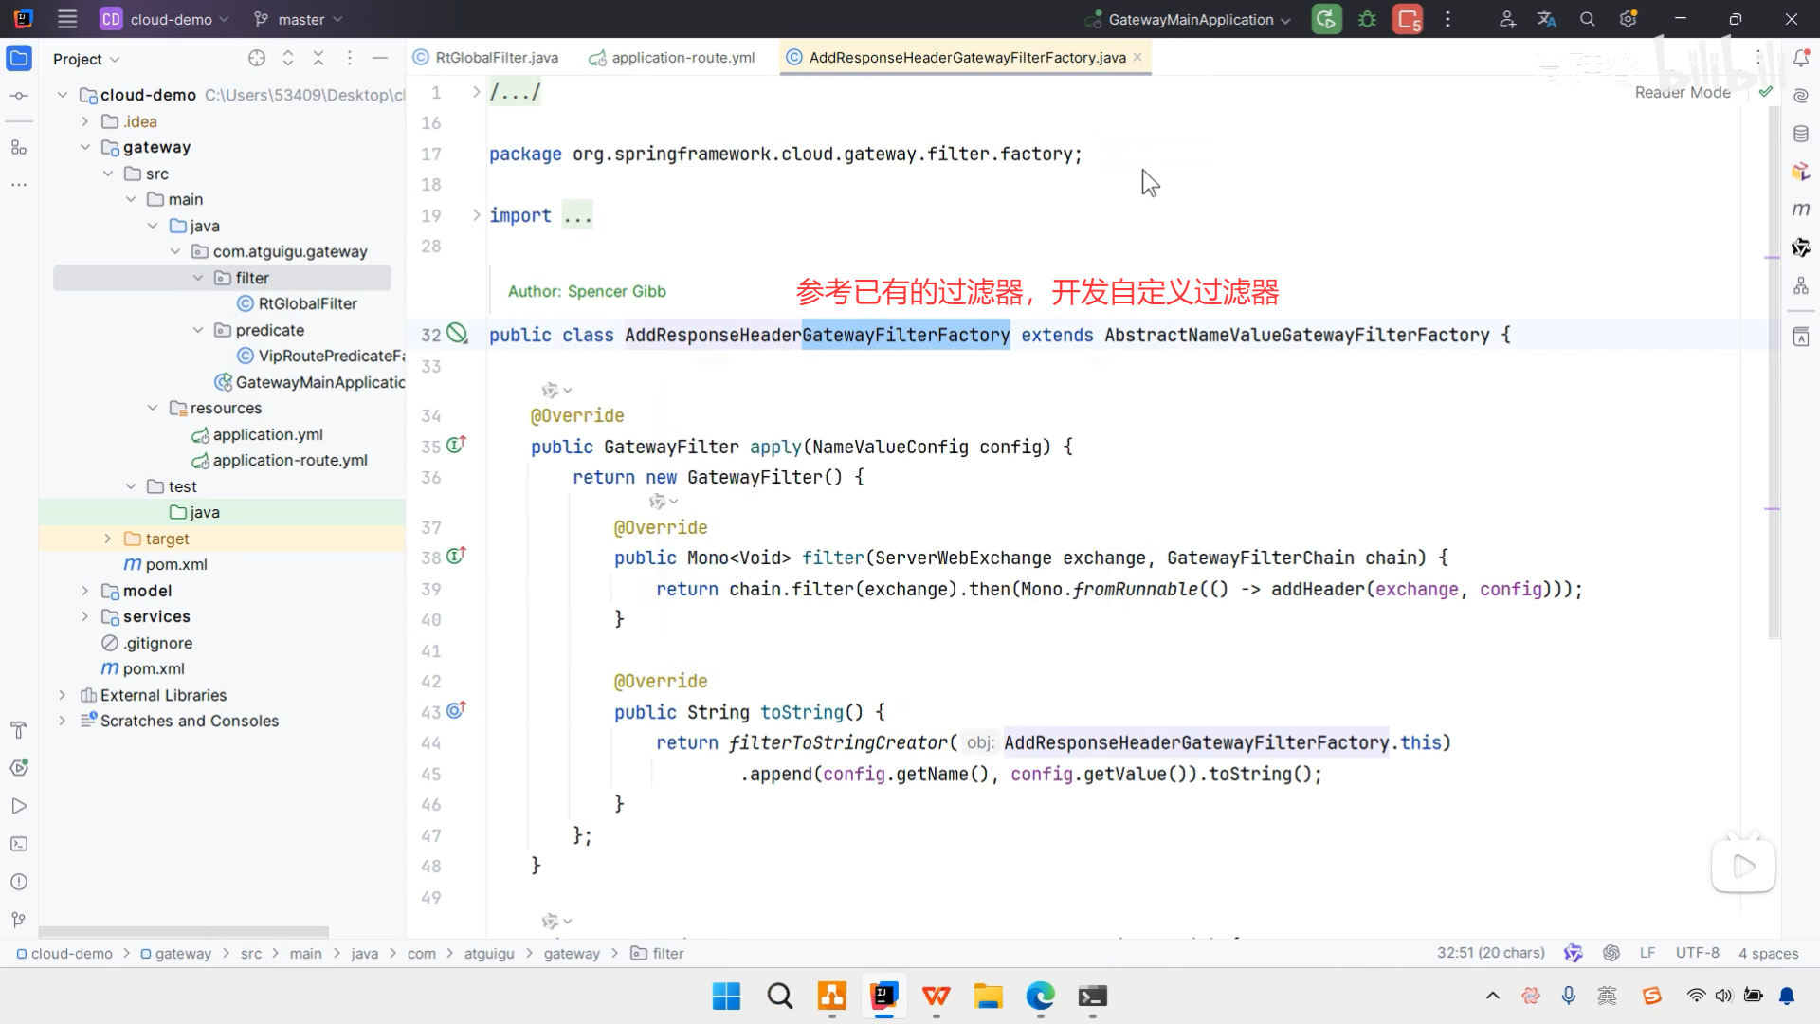Click the UTF-8 encoding in status bar
The image size is (1820, 1024).
[1697, 953]
